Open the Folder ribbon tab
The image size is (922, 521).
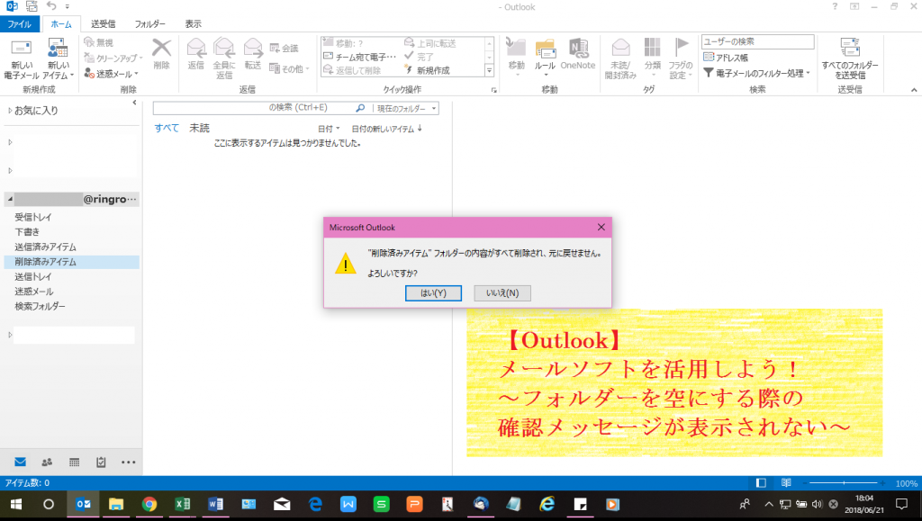coord(151,24)
